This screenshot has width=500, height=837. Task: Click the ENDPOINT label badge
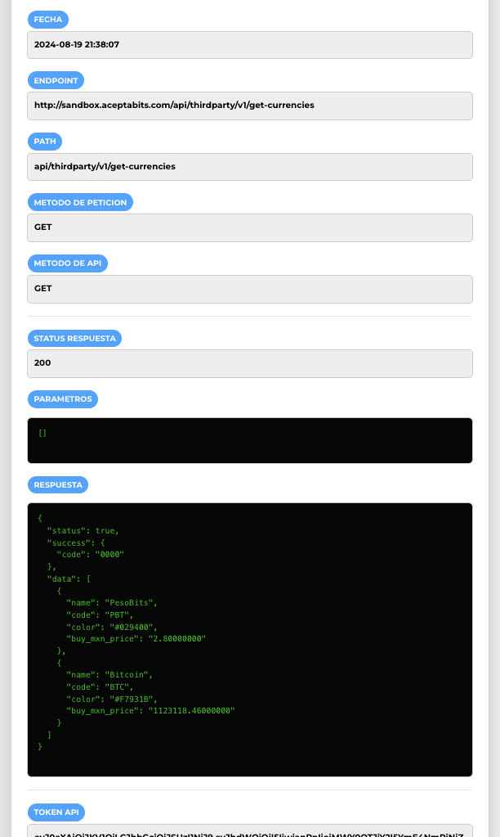pos(56,80)
